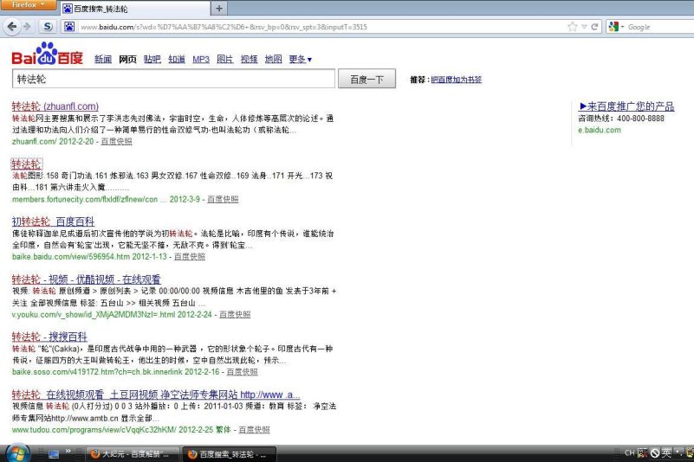This screenshot has width=694, height=462.
Task: Open 百度快照 for youku result
Action: pyautogui.click(x=235, y=315)
